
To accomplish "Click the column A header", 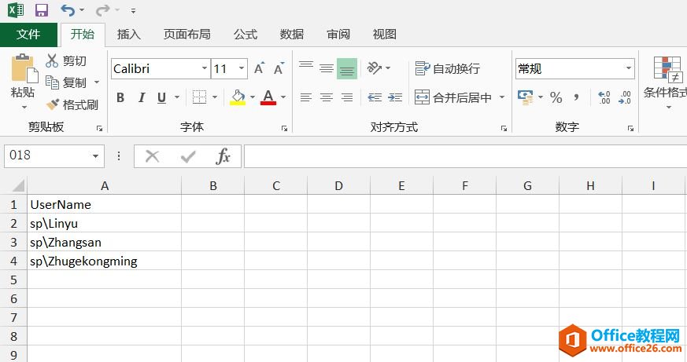I will (105, 186).
